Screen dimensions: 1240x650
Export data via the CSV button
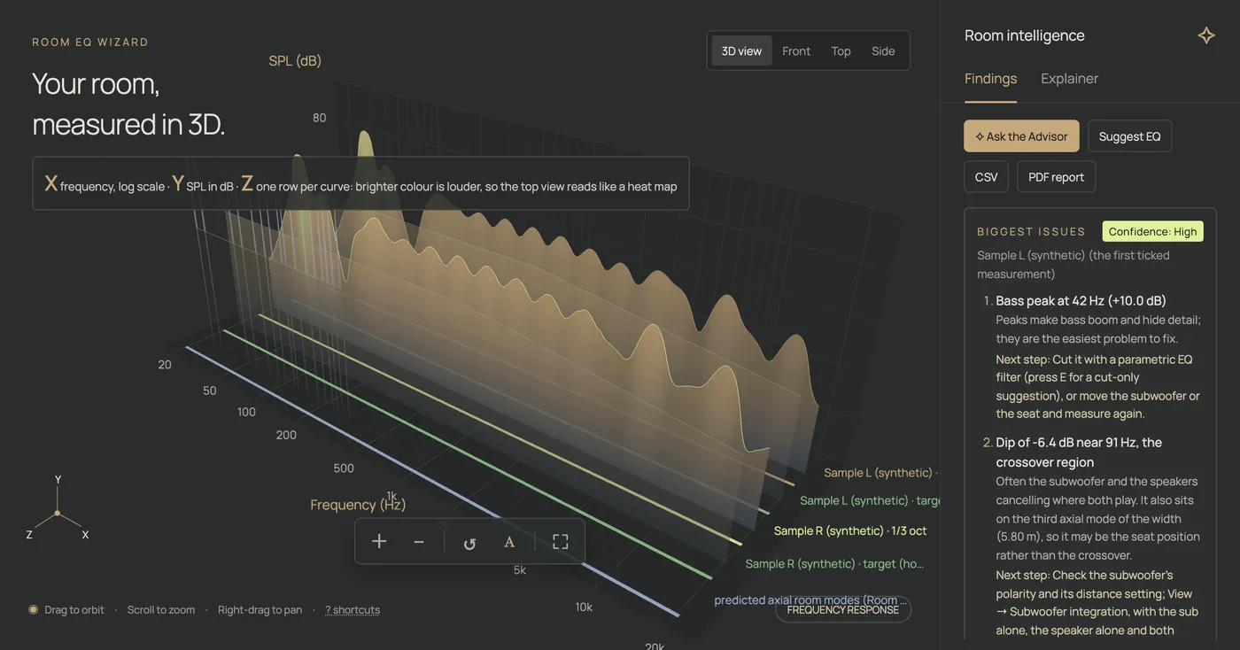click(x=986, y=177)
